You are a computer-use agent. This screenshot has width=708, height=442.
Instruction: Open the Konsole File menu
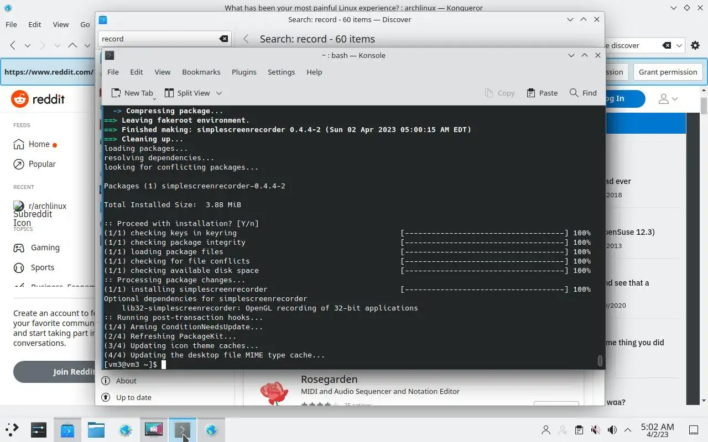click(113, 72)
